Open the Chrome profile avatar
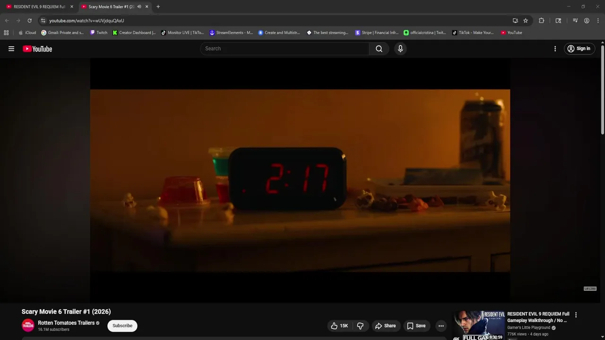The image size is (605, 340). point(587,21)
